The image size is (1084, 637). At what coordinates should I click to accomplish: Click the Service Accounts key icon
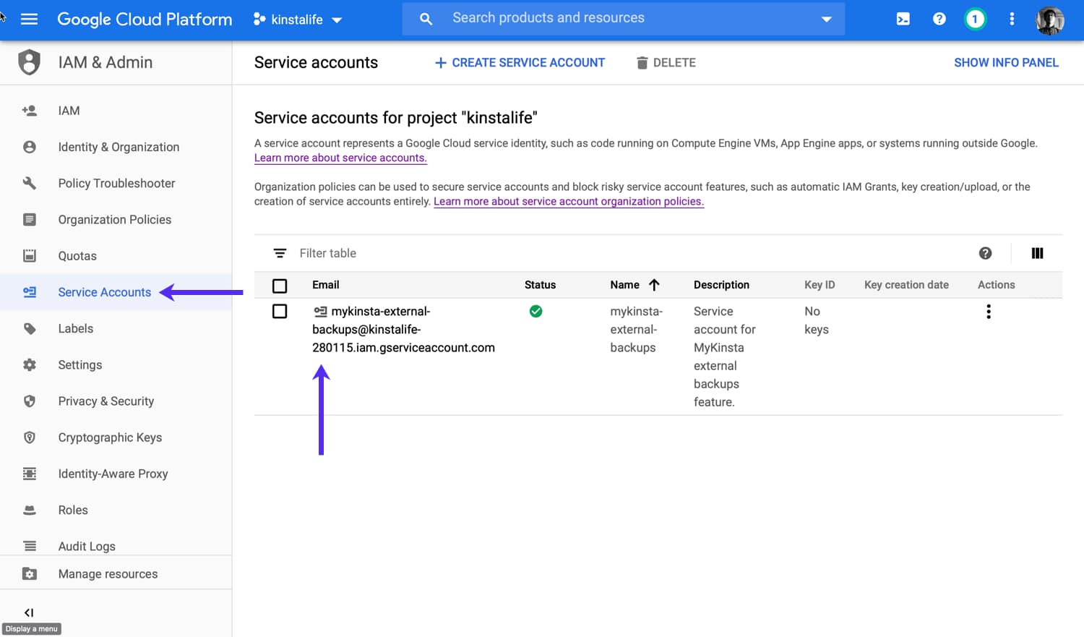pyautogui.click(x=29, y=292)
